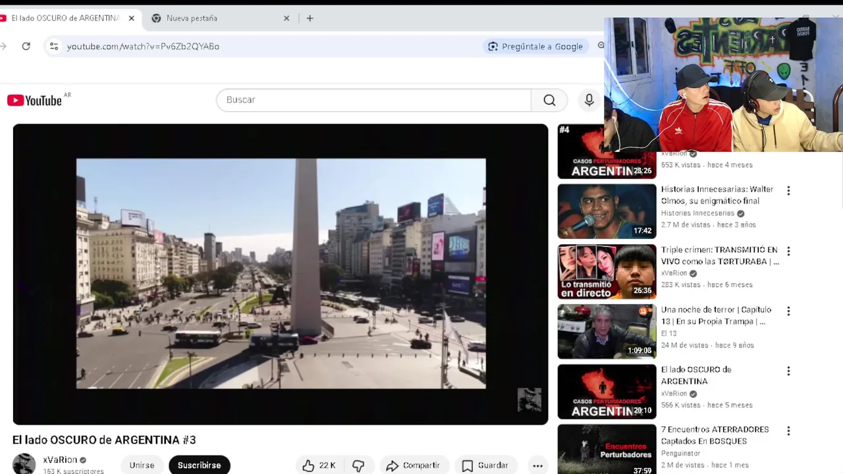Open sidebar 'El lado OSCURO de ARGENTINA' title

[x=696, y=375]
